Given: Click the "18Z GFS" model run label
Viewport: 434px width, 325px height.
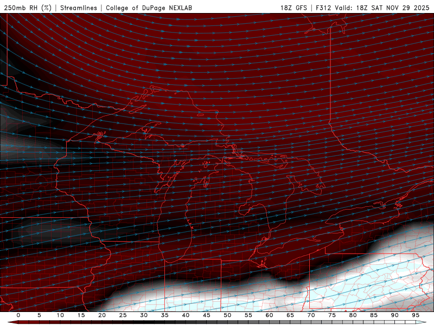Looking at the screenshot, I should pos(293,8).
